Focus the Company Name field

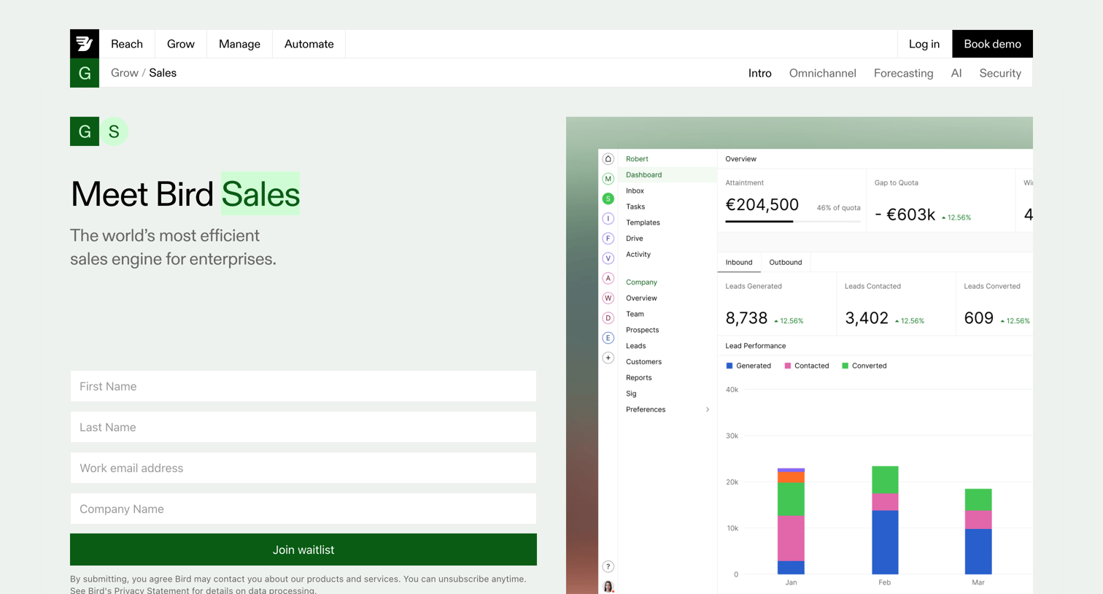coord(303,509)
